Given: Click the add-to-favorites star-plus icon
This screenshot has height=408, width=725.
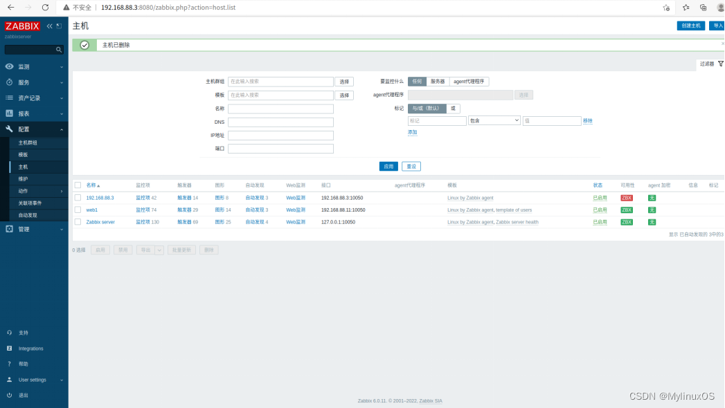Looking at the screenshot, I should [x=666, y=8].
